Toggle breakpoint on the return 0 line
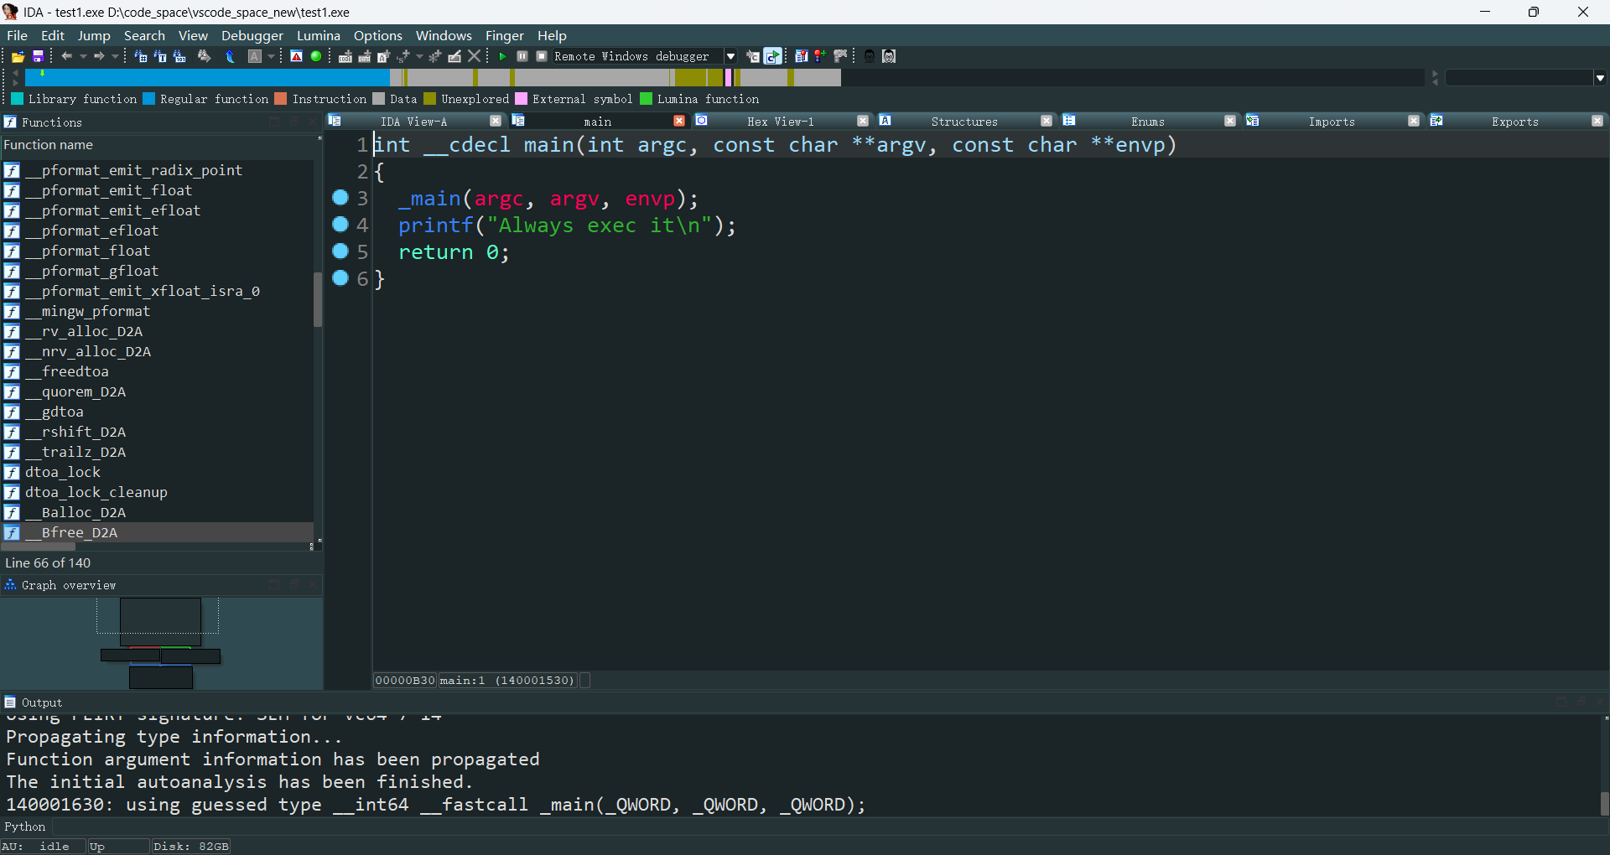1610x855 pixels. [x=340, y=251]
